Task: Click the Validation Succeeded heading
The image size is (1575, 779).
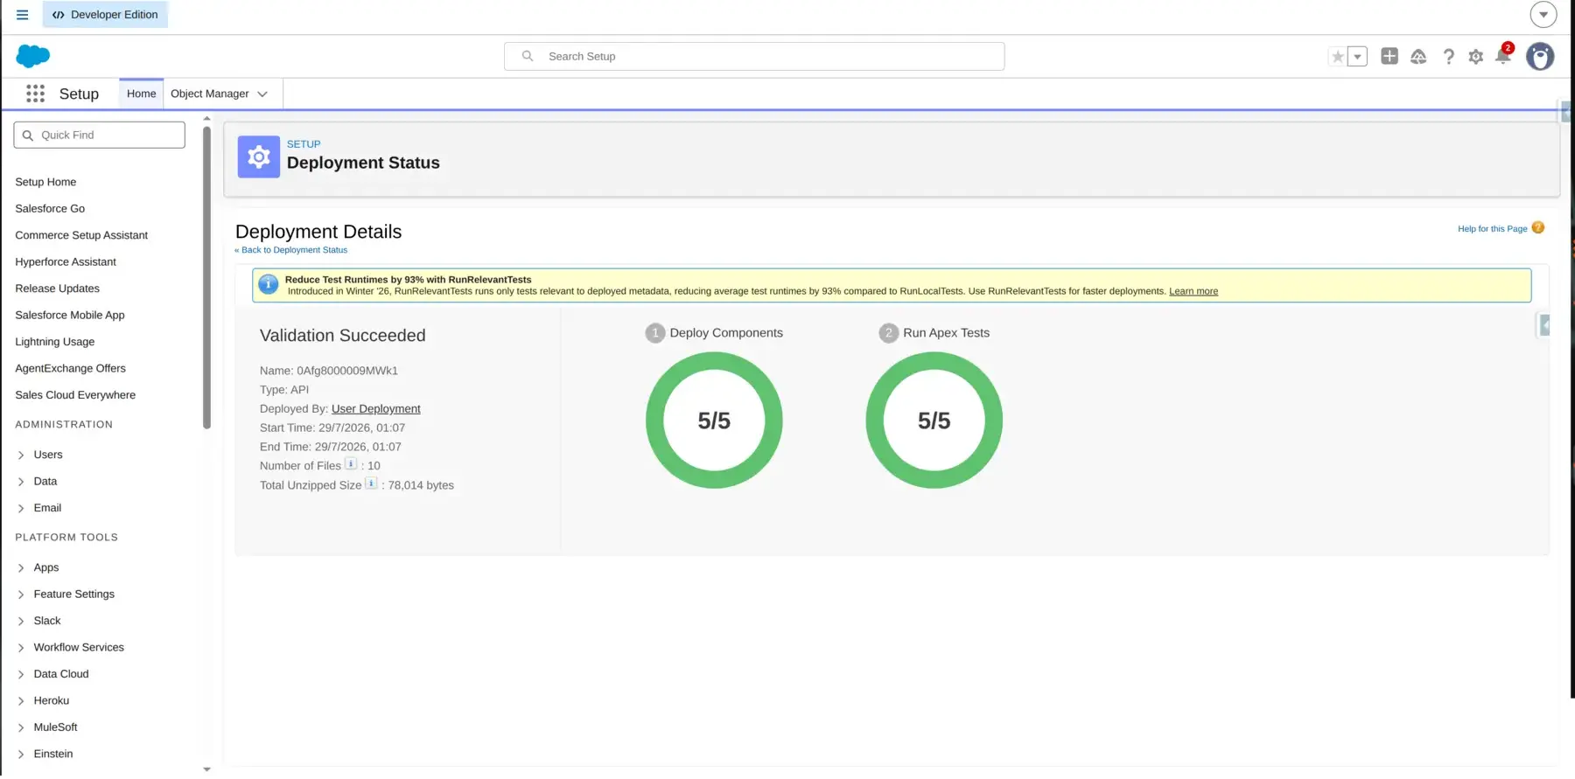Action: [x=343, y=336]
